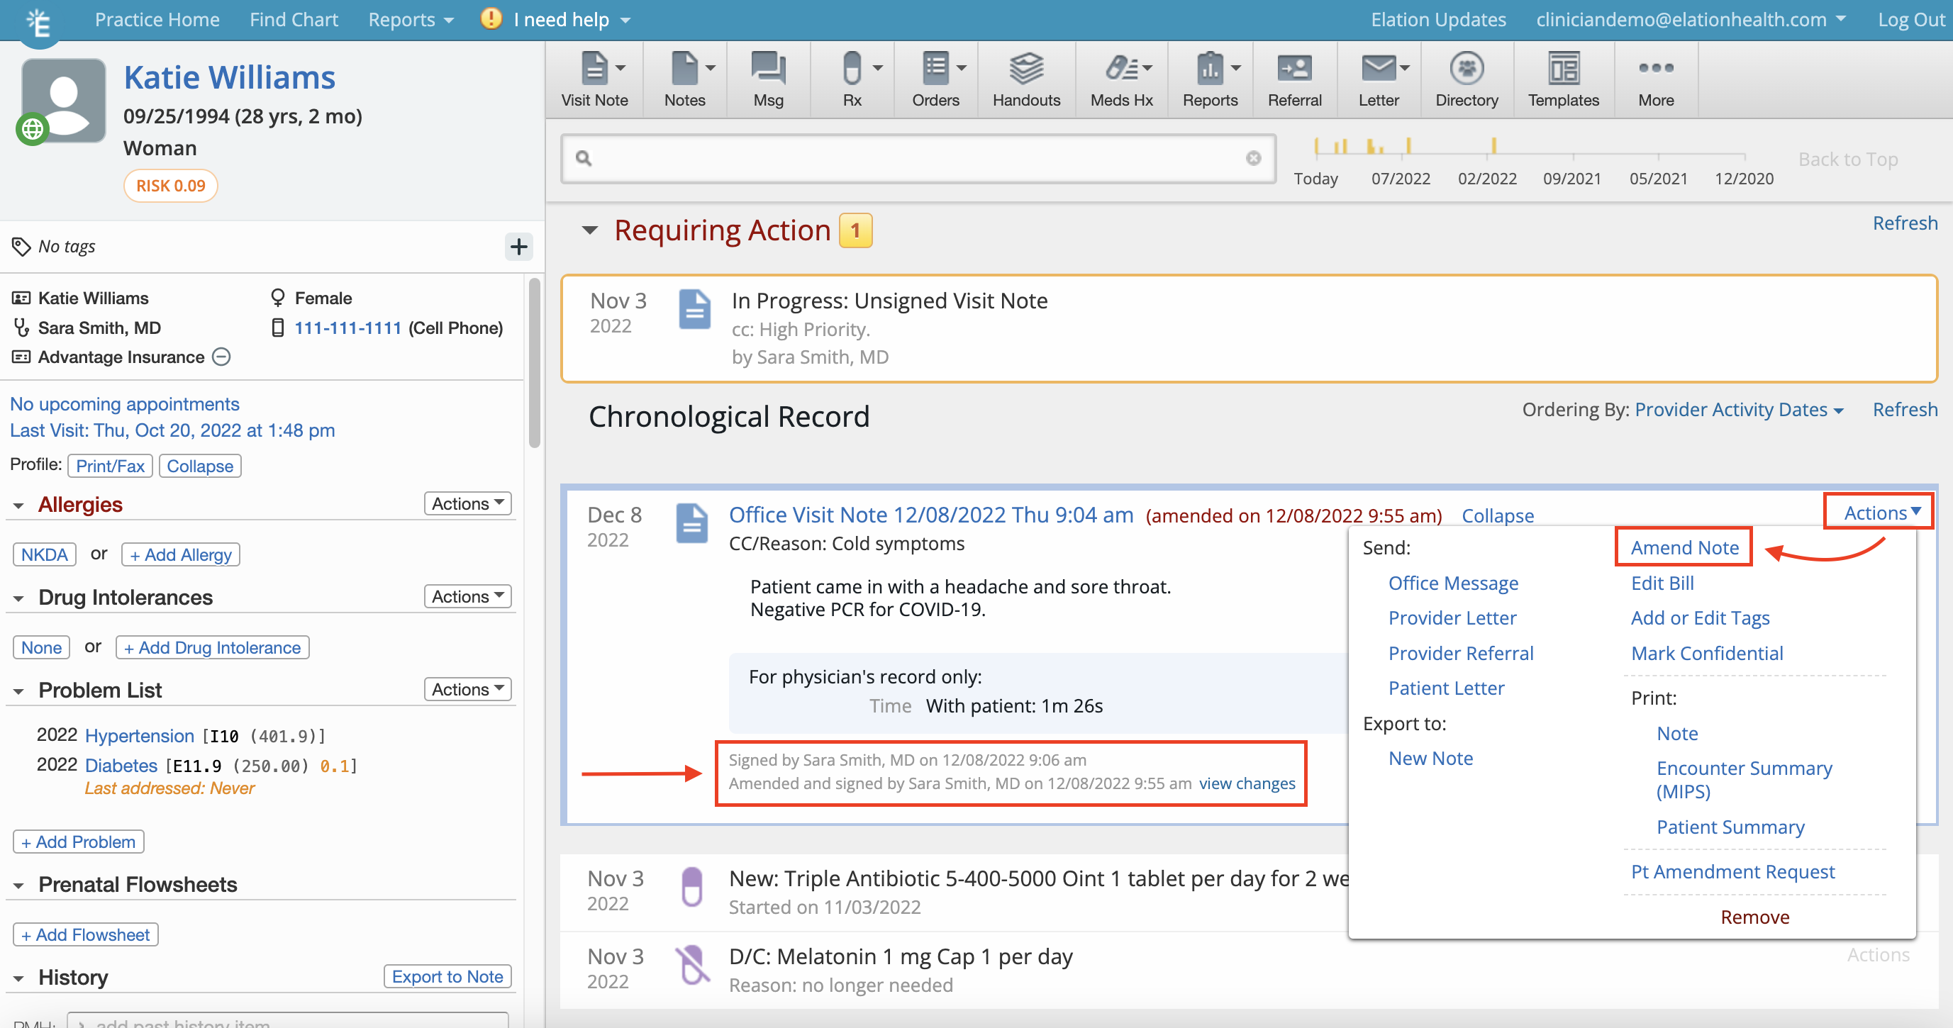Image resolution: width=1953 pixels, height=1028 pixels.
Task: Click the view changes link
Action: pyautogui.click(x=1246, y=783)
